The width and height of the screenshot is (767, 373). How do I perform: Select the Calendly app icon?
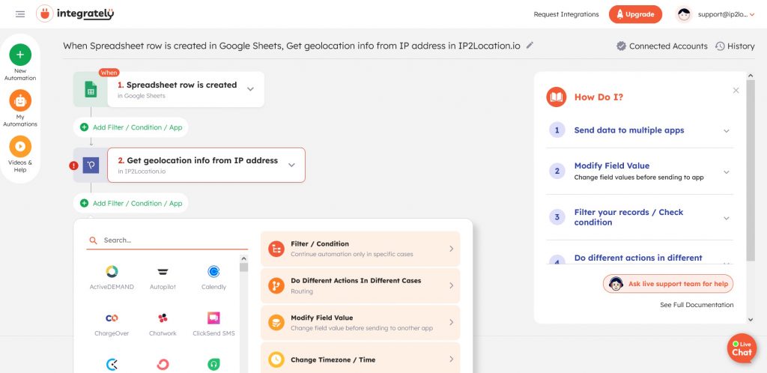coord(213,272)
